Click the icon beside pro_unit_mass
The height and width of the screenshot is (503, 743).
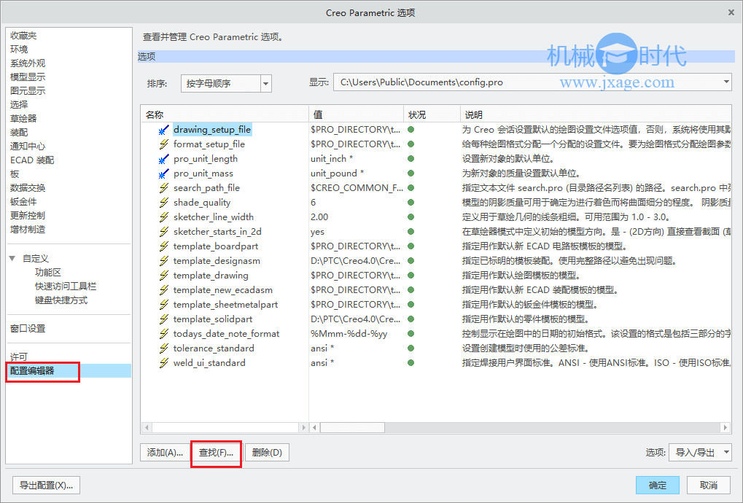click(163, 173)
